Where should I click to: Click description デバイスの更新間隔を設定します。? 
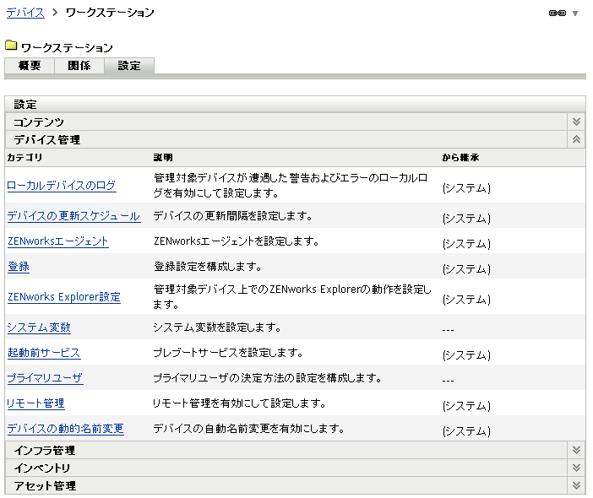[x=232, y=216]
